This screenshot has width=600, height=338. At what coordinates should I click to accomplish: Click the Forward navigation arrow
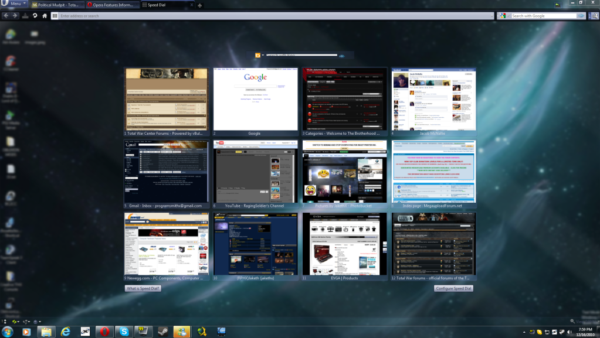click(15, 16)
